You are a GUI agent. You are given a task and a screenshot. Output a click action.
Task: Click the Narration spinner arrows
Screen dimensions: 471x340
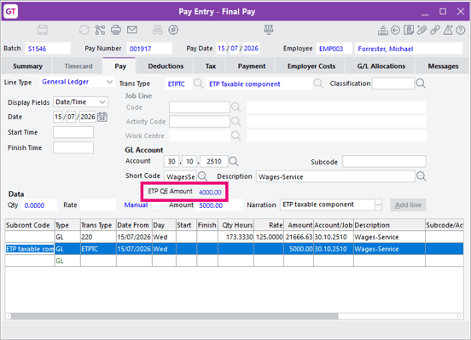click(379, 205)
